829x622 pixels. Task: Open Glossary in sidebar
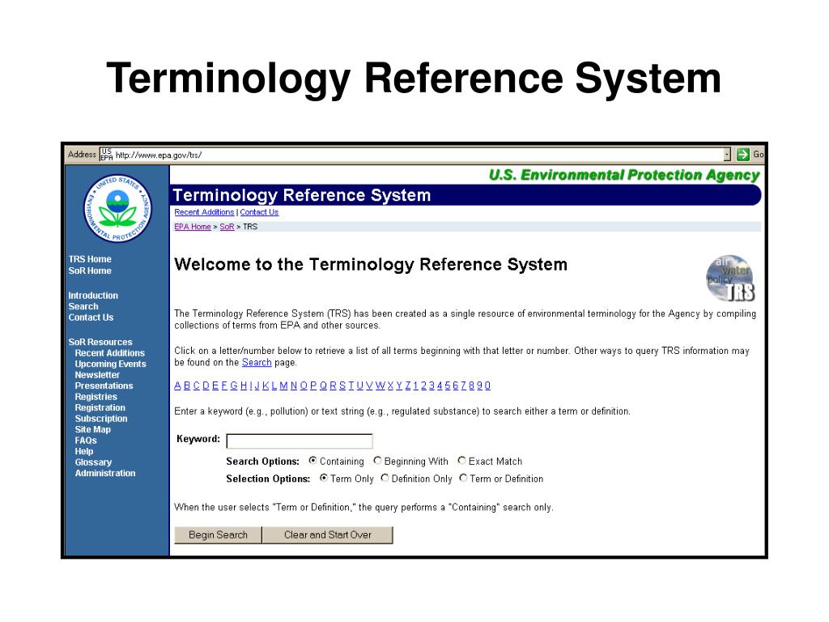[x=93, y=462]
